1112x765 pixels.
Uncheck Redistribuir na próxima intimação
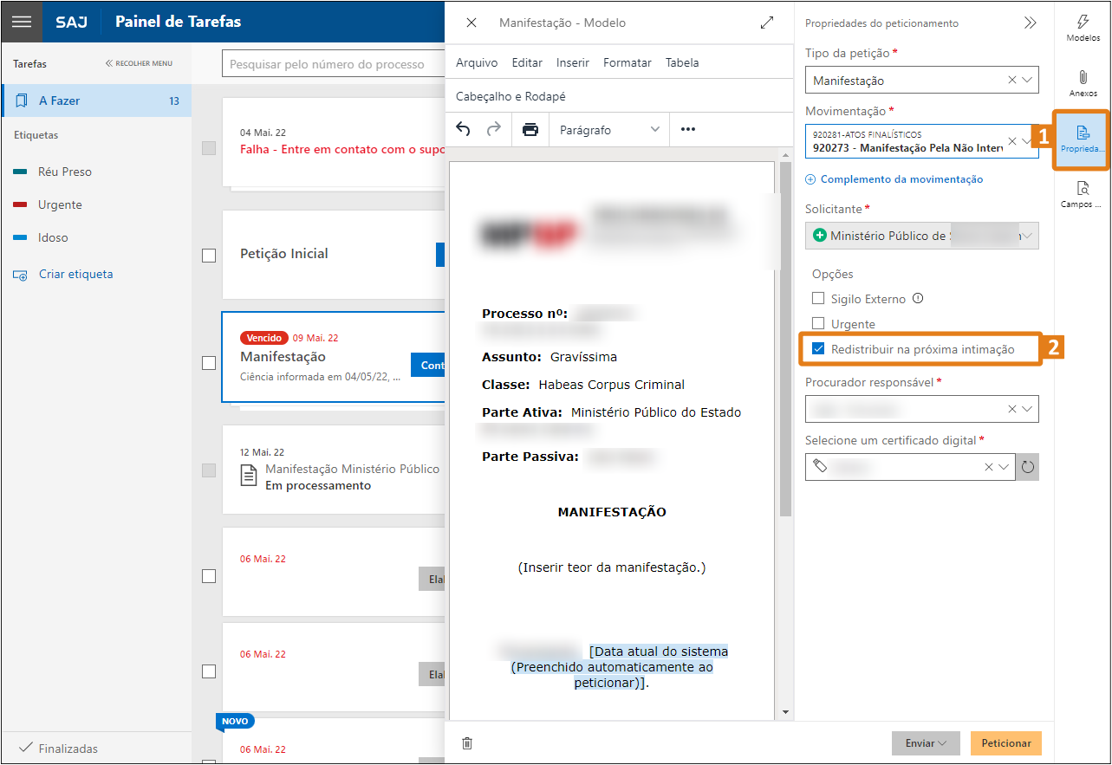(818, 349)
